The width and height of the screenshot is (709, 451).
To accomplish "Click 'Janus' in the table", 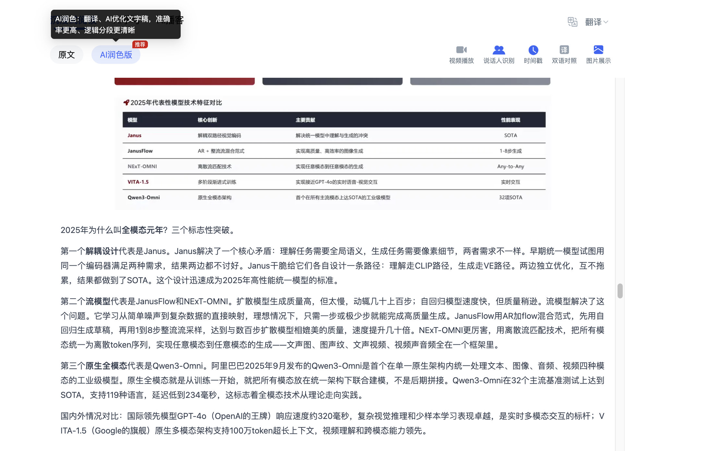I will pyautogui.click(x=134, y=135).
